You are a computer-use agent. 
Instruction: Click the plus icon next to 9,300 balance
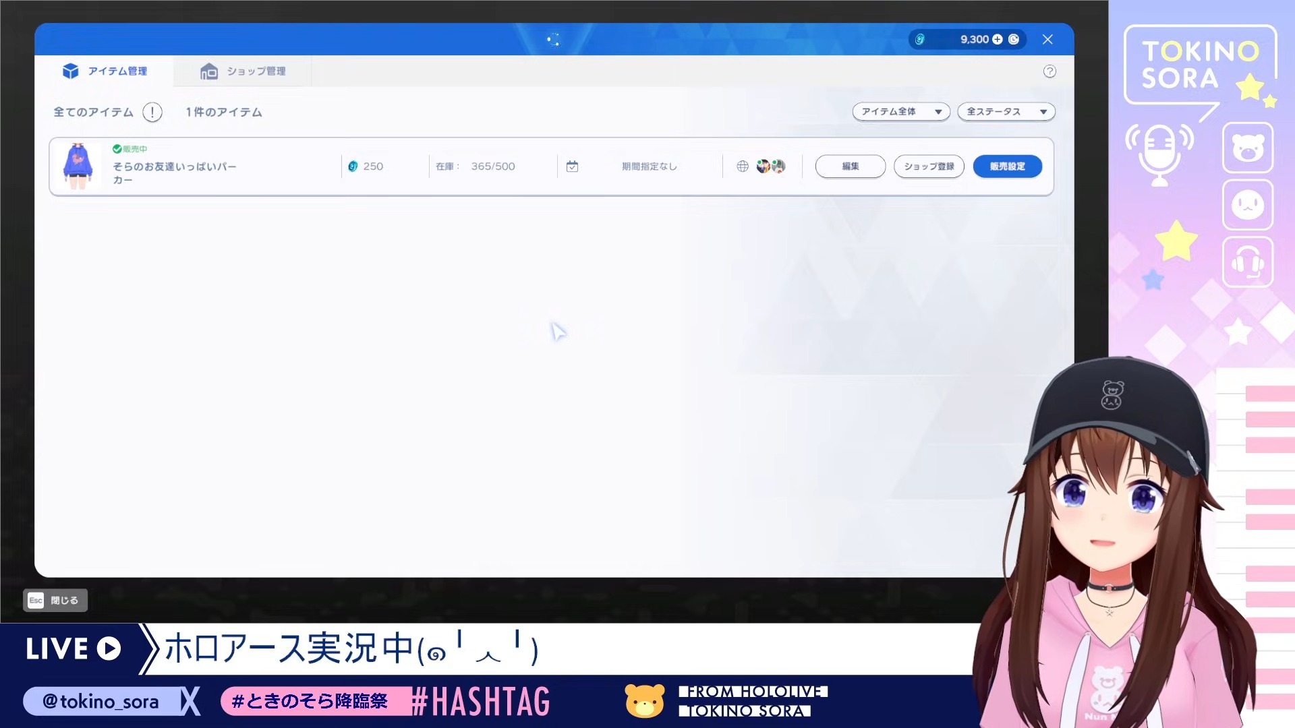[998, 40]
